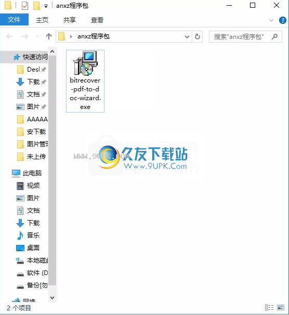Open the recent locations dropdown arrow
This screenshot has width=289, height=315.
(37, 36)
